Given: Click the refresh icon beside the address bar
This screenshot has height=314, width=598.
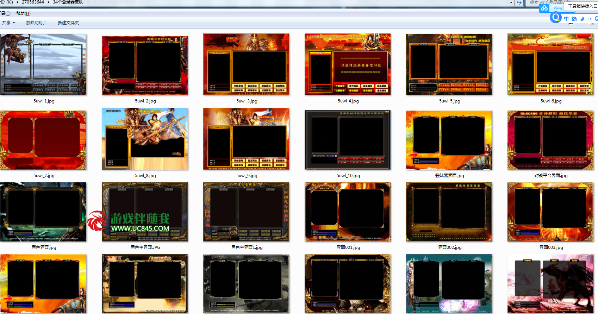Looking at the screenshot, I should point(519,2).
